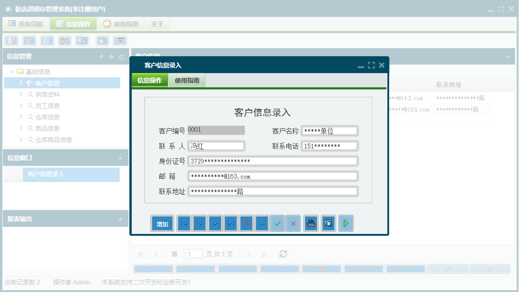Click inside the 联系人 input field
This screenshot has height=292, width=519.
[216, 146]
